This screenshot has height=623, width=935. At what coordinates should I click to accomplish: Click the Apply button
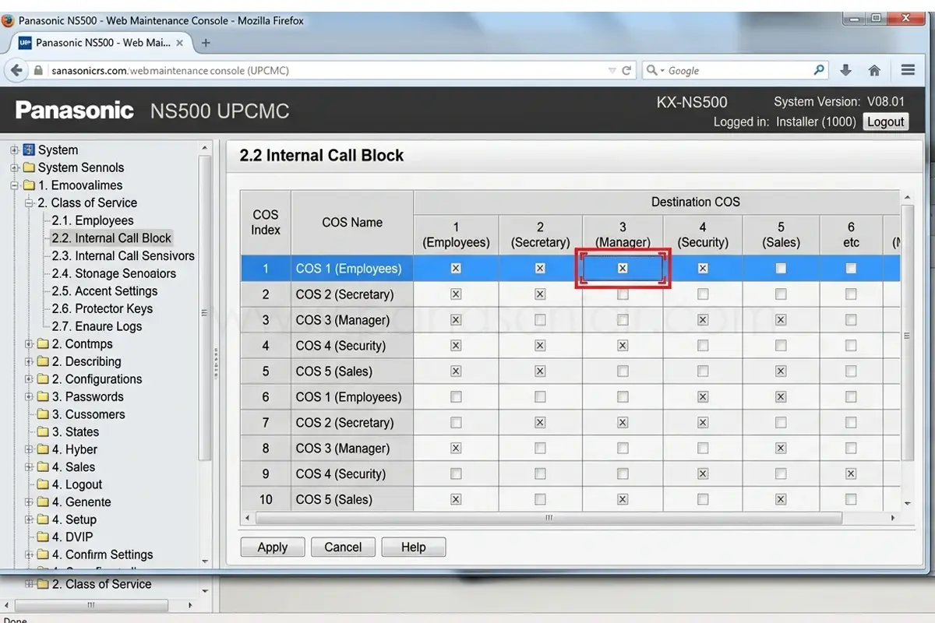pos(273,547)
